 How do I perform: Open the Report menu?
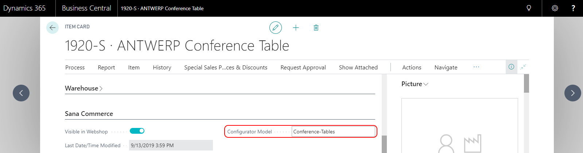click(106, 68)
